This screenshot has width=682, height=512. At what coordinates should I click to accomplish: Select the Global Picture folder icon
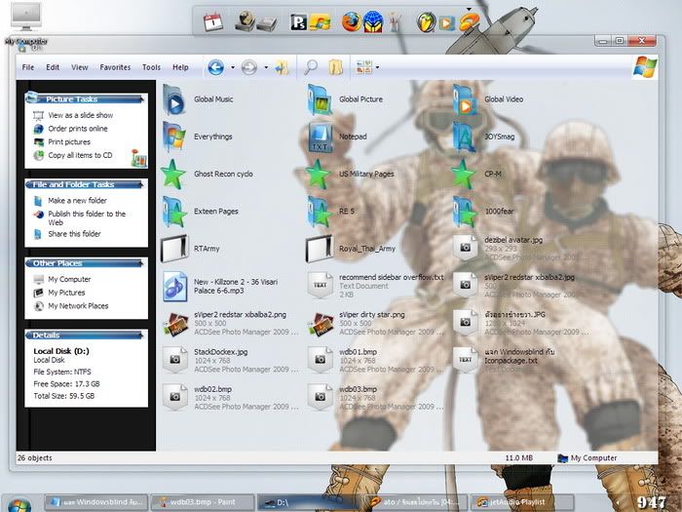[320, 99]
